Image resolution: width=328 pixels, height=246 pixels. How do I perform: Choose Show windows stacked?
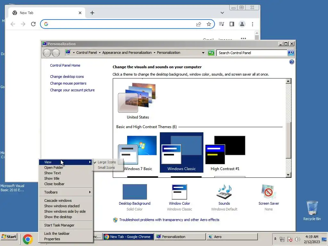pos(65,206)
